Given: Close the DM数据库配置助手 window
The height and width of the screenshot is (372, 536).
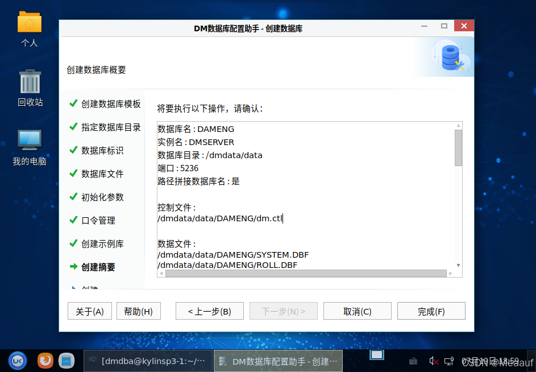Looking at the screenshot, I should [x=464, y=26].
